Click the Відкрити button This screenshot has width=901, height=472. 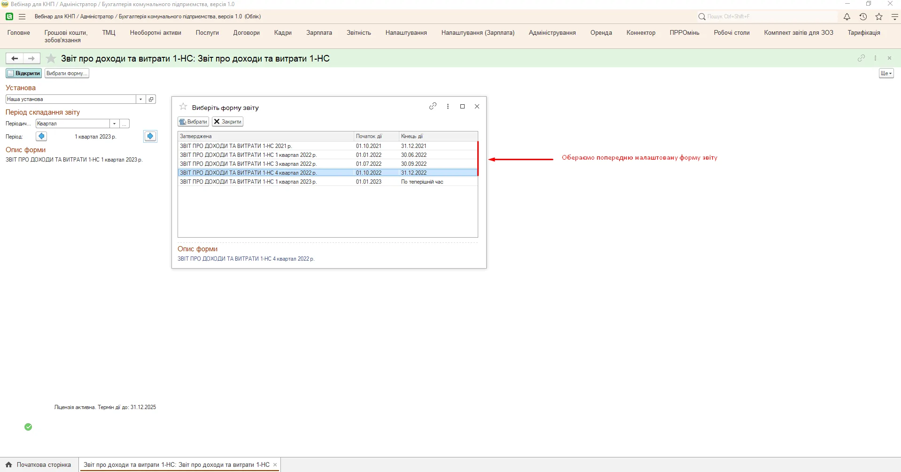[x=24, y=73]
